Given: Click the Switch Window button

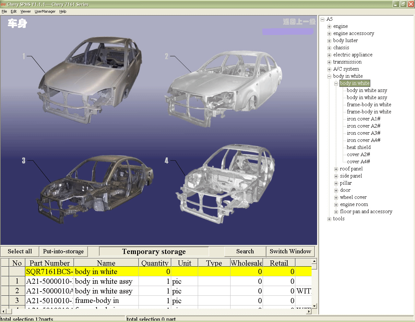Looking at the screenshot, I should coord(290,251).
